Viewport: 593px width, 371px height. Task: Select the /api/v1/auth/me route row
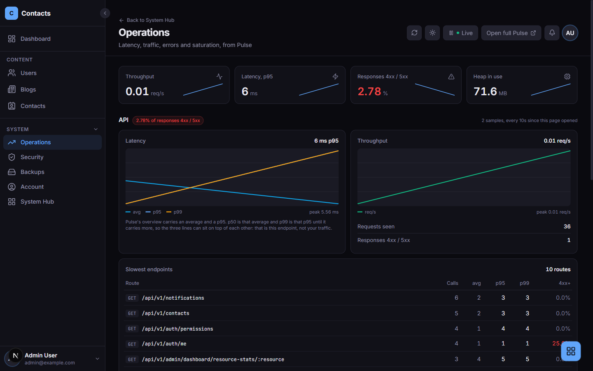348,344
